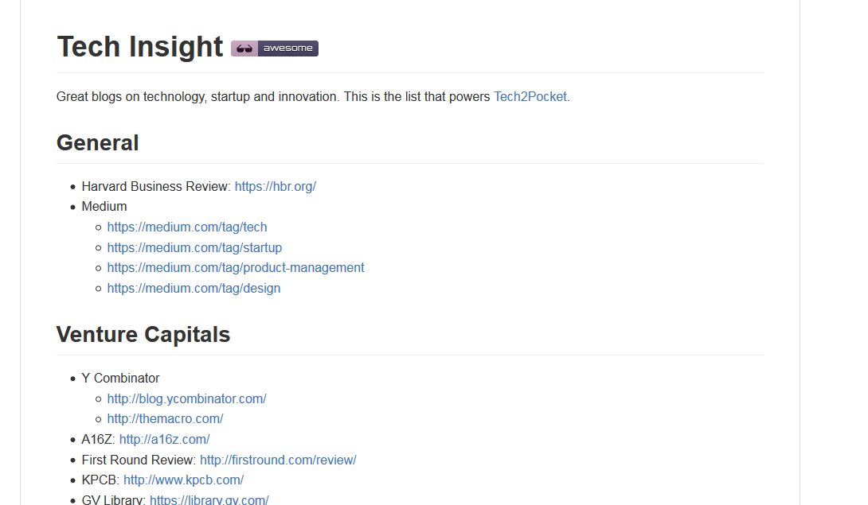Open the a16z.com link
The width and height of the screenshot is (868, 505).
[164, 439]
